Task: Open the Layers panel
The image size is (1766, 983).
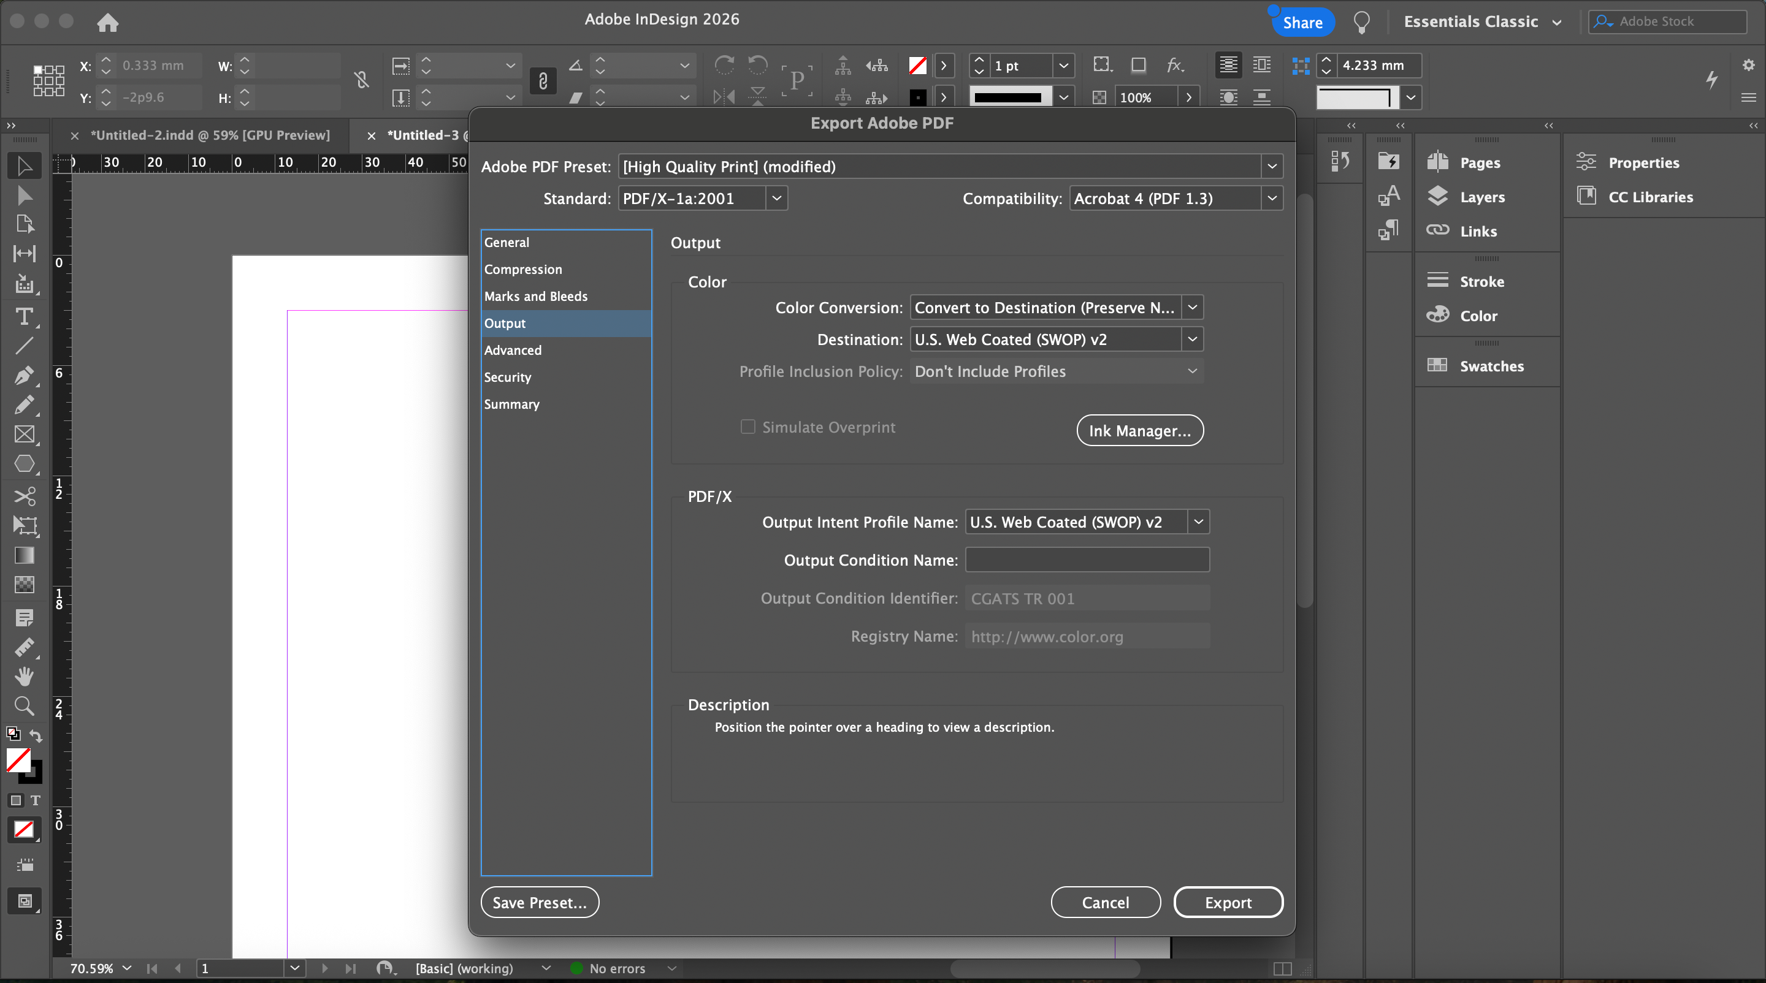Action: click(1481, 197)
